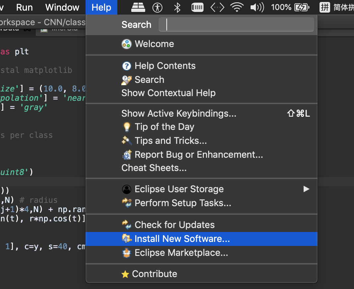Click the Eclipse User Storage avatar icon
Screen dimensions: 354x289
(126, 189)
